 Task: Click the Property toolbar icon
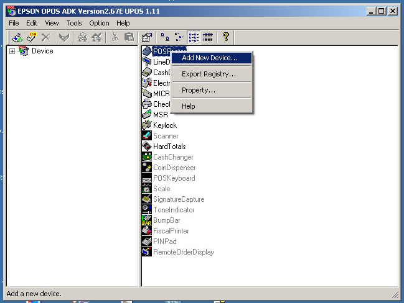147,37
